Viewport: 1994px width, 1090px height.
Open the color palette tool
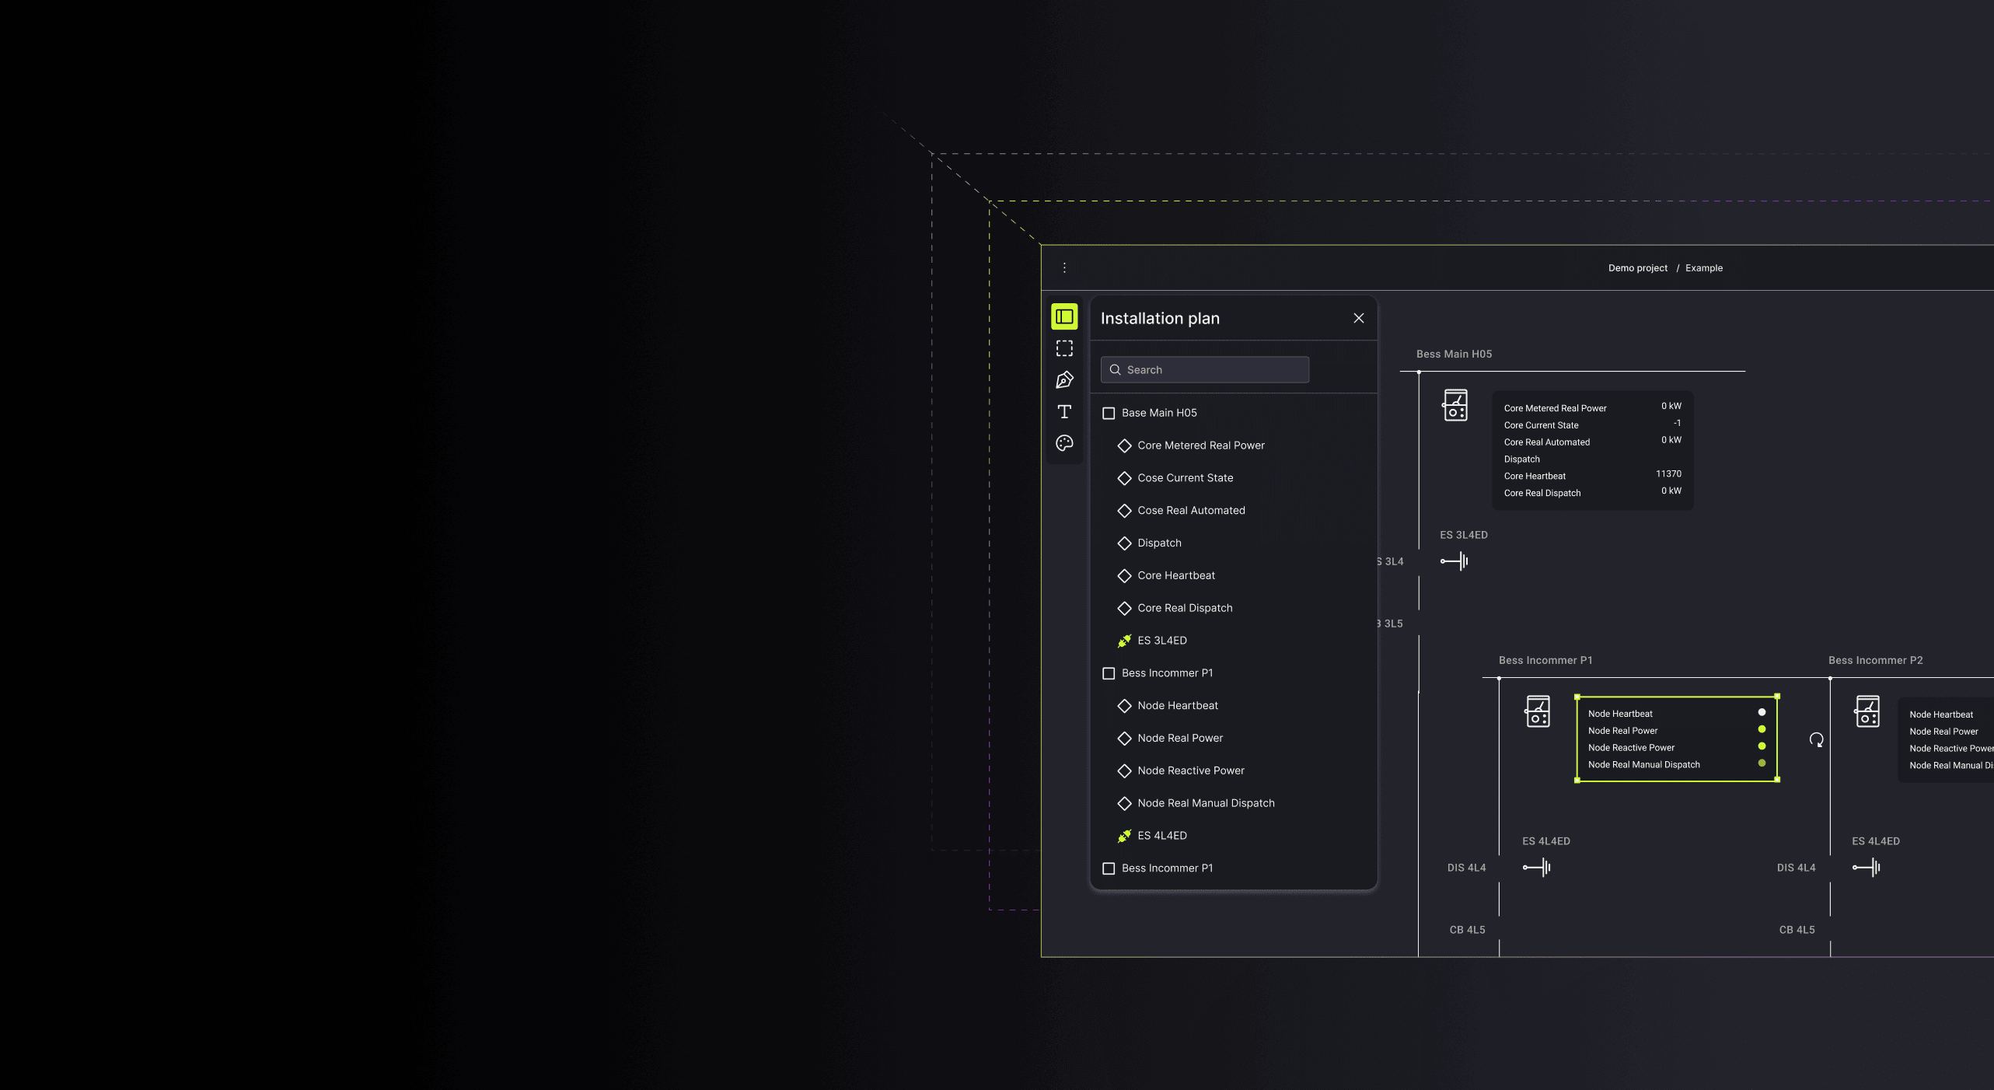pos(1064,442)
